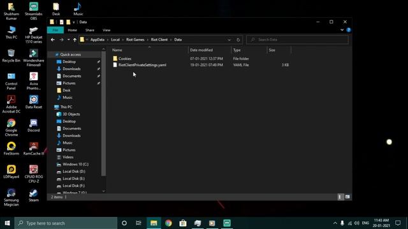Viewport: 408px width, 229px height.
Task: Open File Explorer help icon
Action: tap(349, 30)
